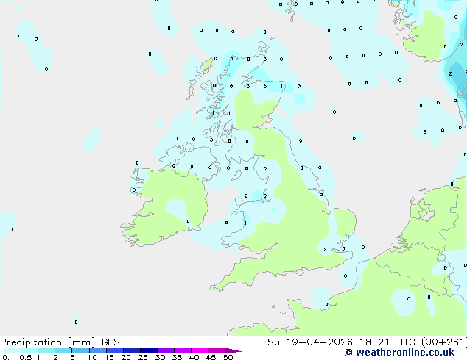Click the 10–15 mm legend swatch

point(98,350)
